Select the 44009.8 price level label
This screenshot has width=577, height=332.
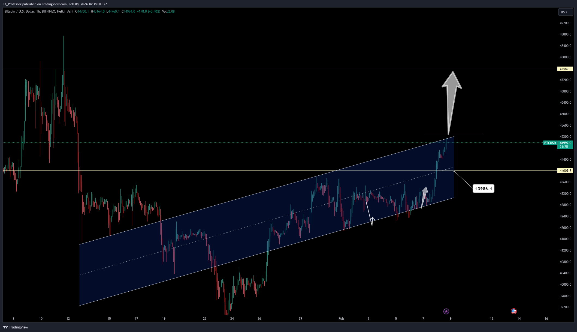(x=565, y=171)
